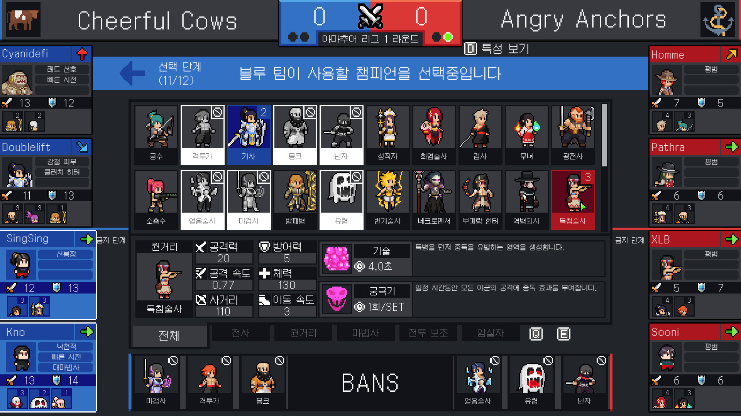Click the champion grid scrollbar
Screen dimensions: 741x416
pyautogui.click(x=604, y=135)
